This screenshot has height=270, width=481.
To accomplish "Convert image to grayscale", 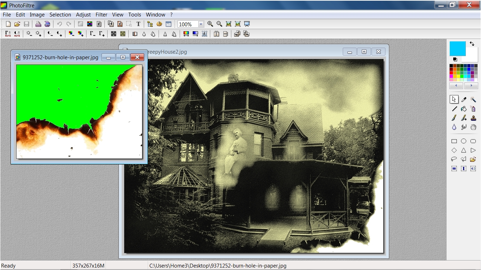I will (x=114, y=34).
